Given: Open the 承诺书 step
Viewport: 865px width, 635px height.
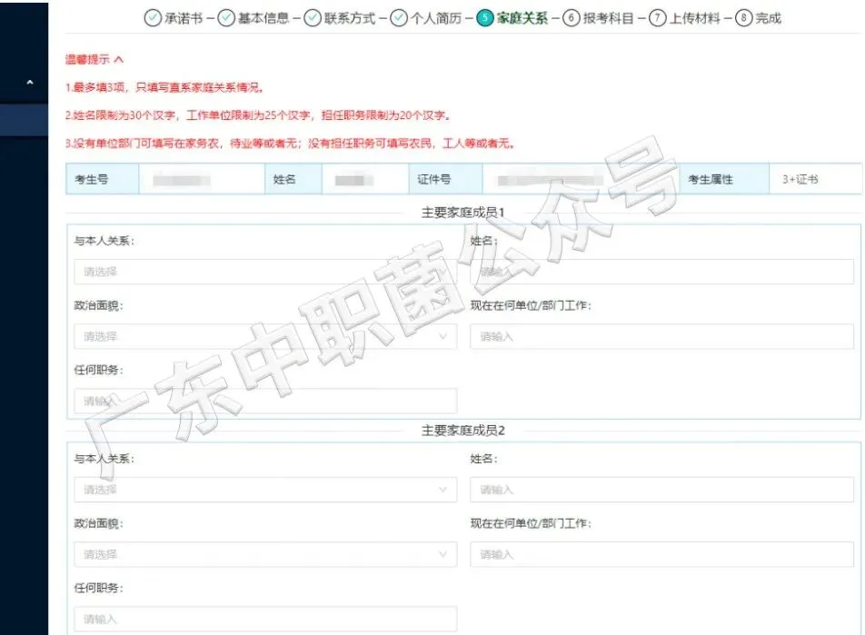Looking at the screenshot, I should coord(184,18).
